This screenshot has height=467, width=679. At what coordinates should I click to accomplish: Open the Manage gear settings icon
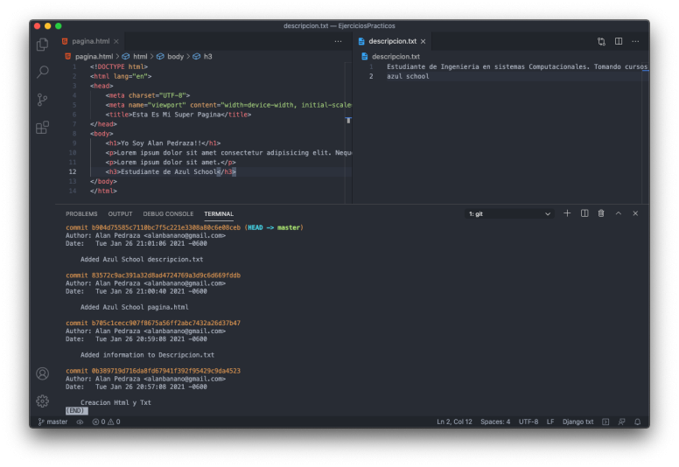point(42,401)
